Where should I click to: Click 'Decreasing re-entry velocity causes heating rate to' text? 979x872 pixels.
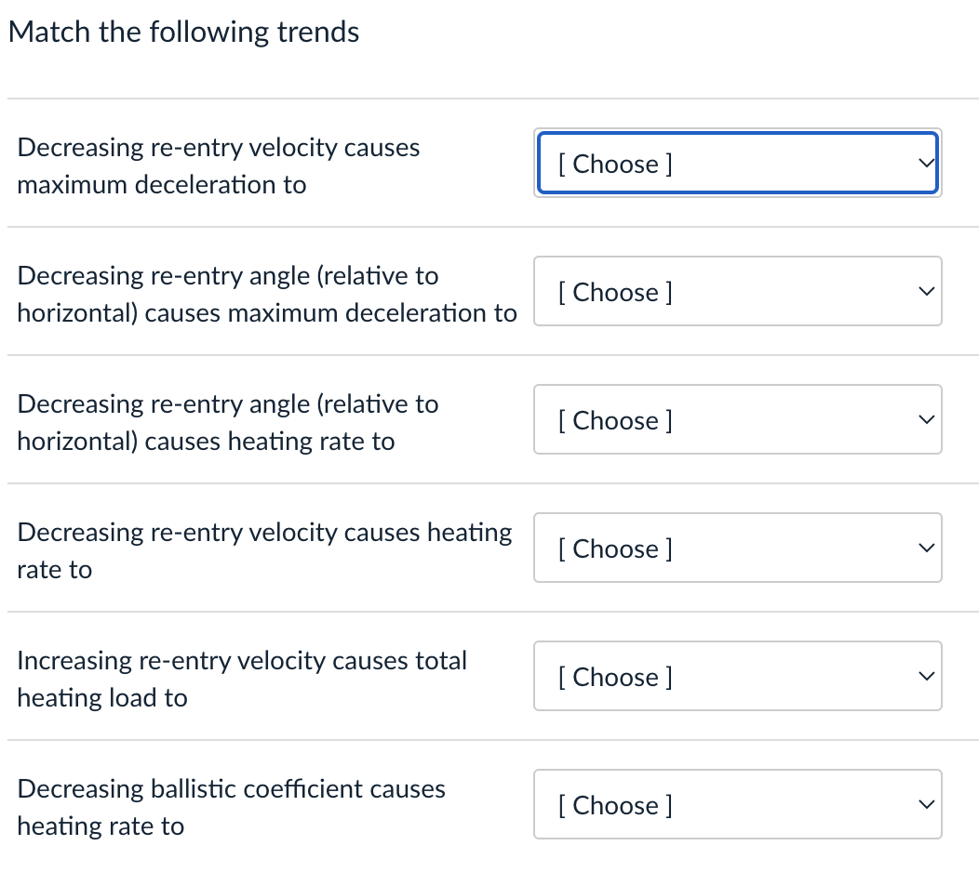click(x=264, y=550)
